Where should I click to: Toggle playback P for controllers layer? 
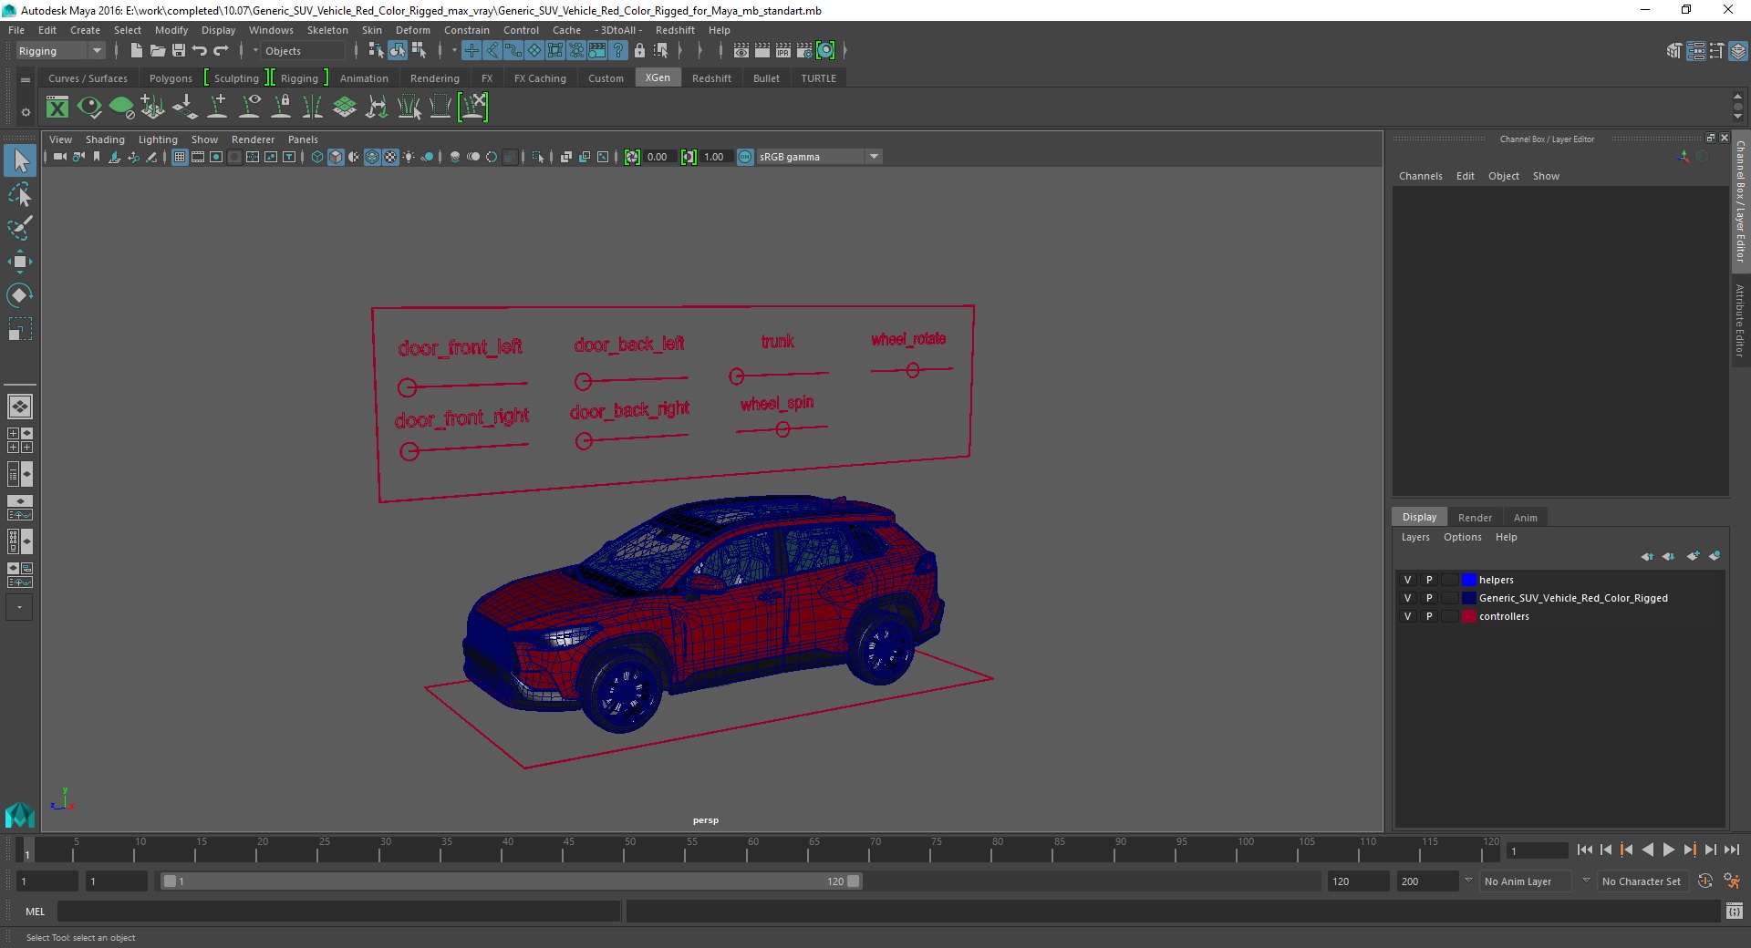[1429, 616]
